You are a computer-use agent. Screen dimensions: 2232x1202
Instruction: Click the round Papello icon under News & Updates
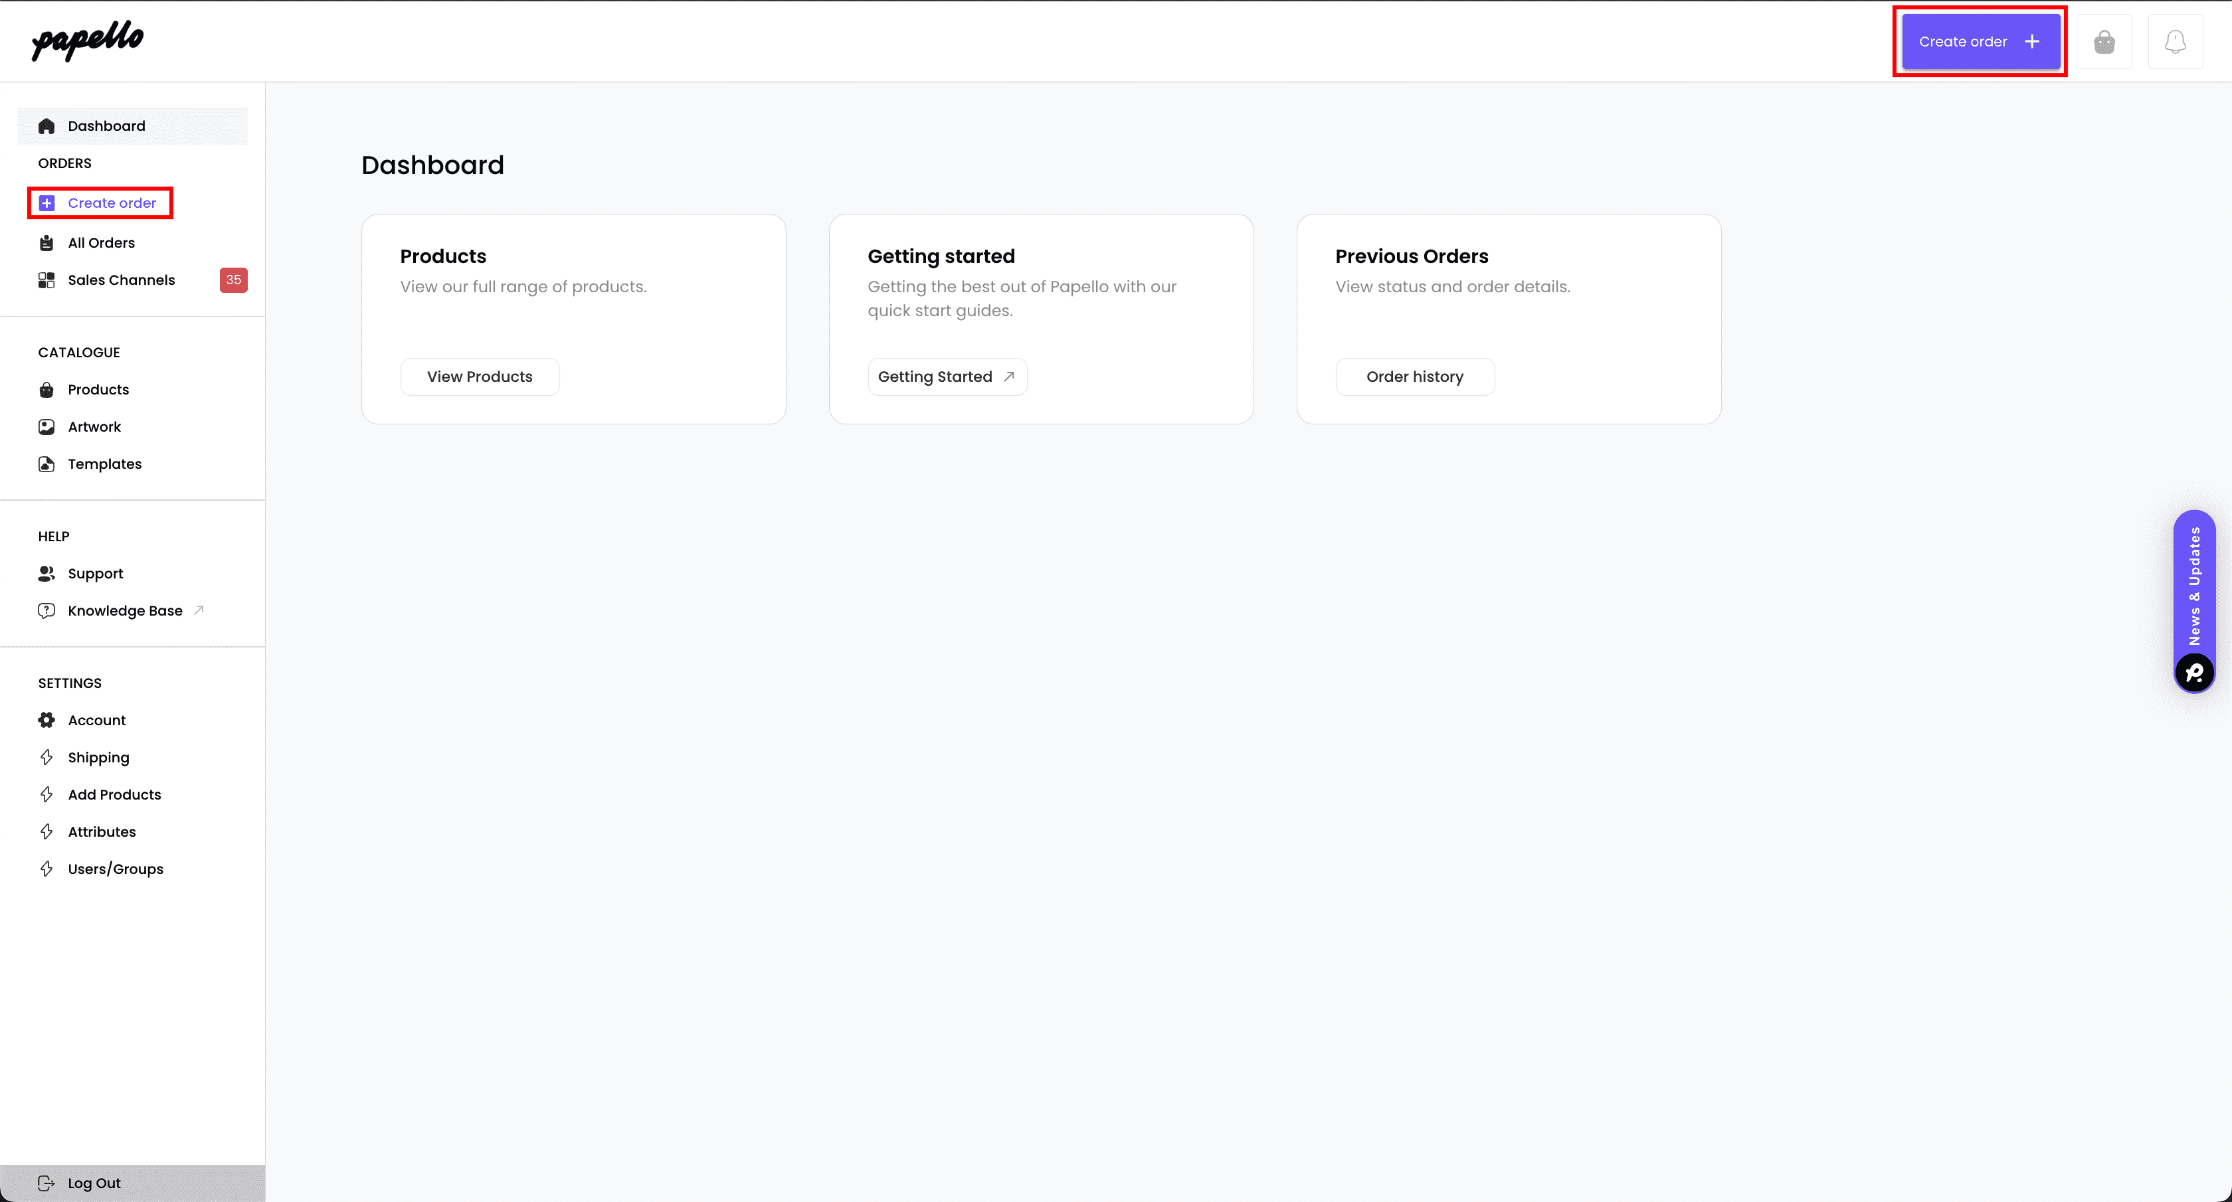2195,673
